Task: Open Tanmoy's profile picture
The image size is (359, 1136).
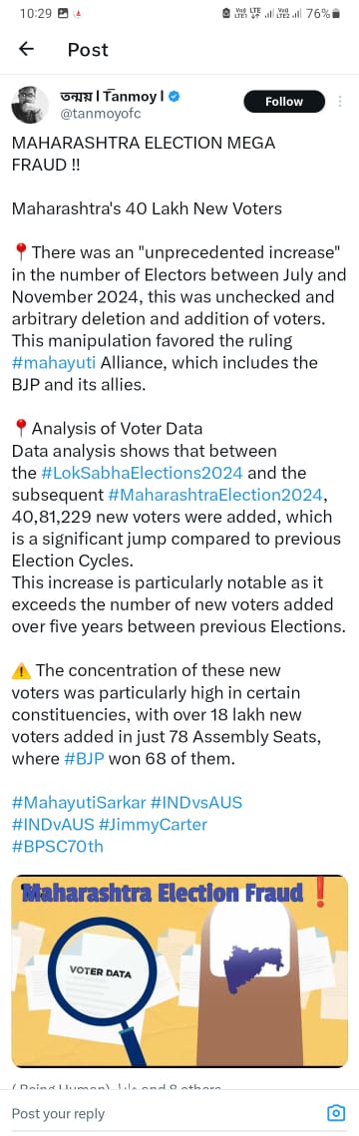Action: pos(30,105)
